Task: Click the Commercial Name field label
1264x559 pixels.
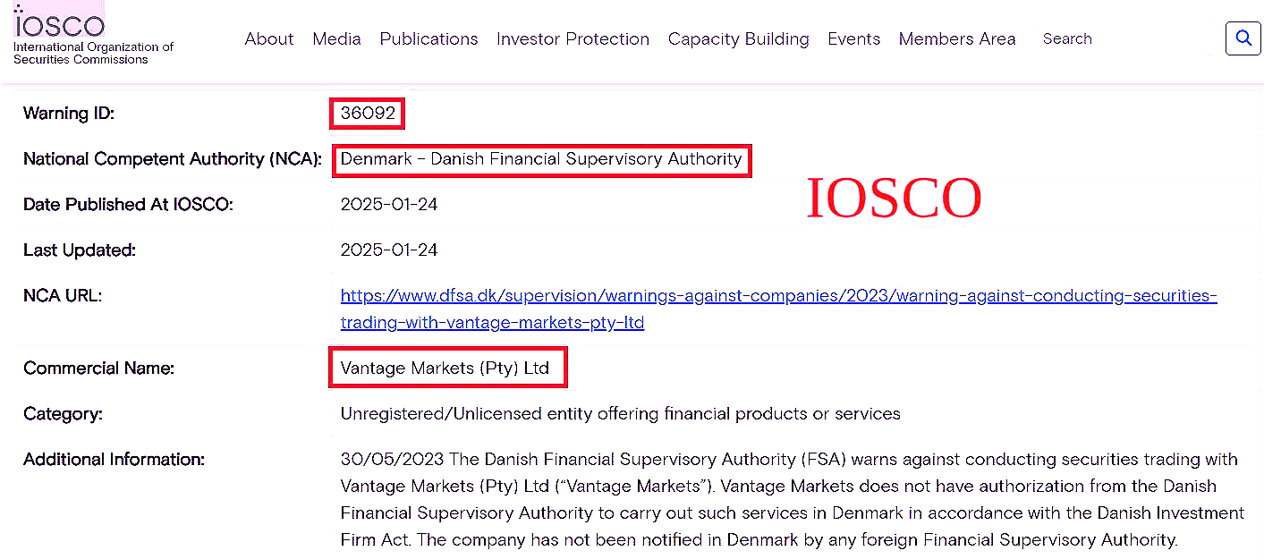Action: [x=98, y=368]
